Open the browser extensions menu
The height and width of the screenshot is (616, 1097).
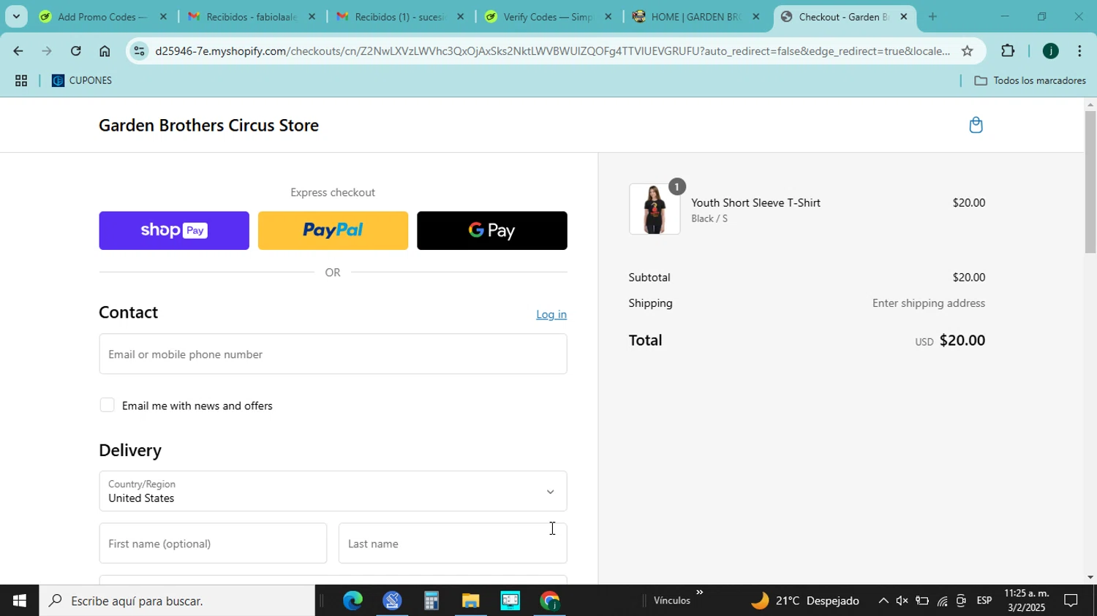[1008, 50]
